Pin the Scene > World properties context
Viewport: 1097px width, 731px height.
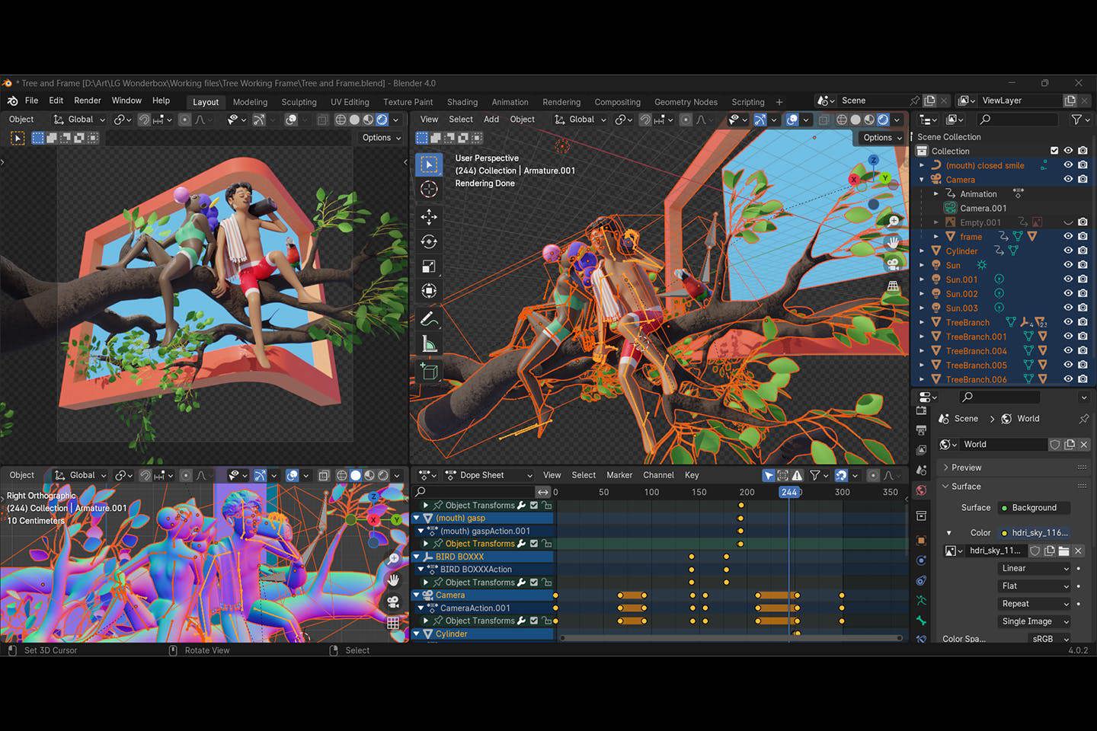coord(1083,419)
